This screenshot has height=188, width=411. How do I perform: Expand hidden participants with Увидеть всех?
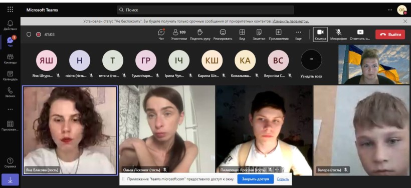311,64
